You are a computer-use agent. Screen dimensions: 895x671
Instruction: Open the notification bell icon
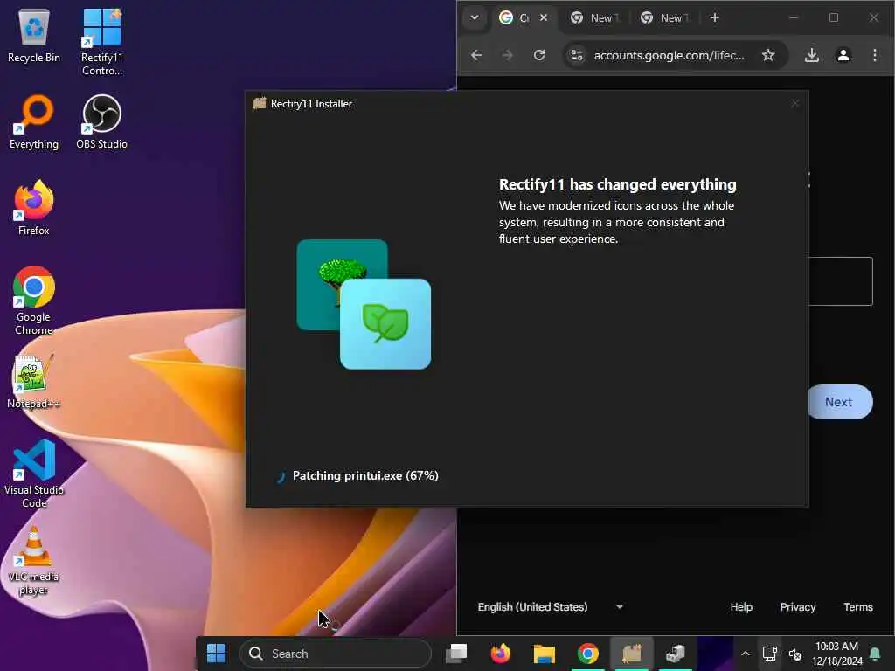pos(875,654)
